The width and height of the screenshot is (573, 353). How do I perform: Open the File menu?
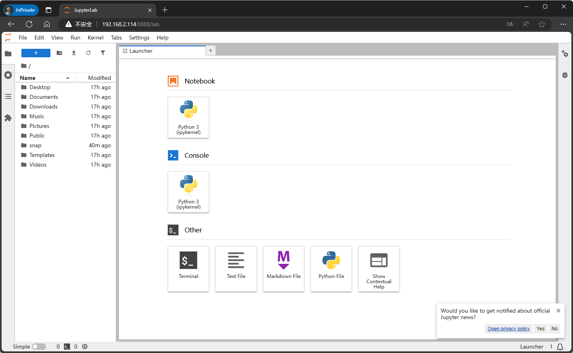[23, 38]
